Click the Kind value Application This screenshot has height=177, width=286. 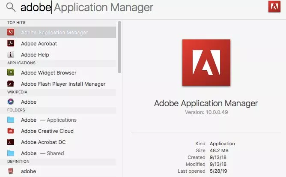tap(222, 144)
